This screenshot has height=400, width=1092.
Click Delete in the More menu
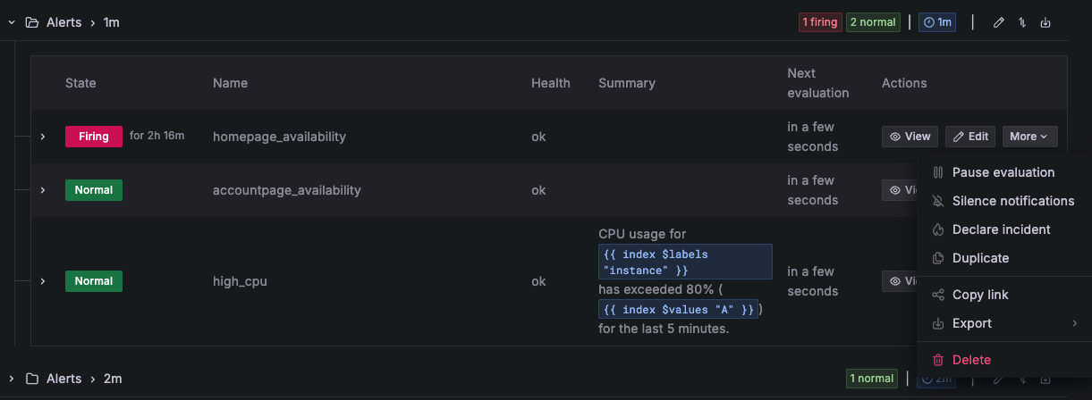click(x=971, y=360)
